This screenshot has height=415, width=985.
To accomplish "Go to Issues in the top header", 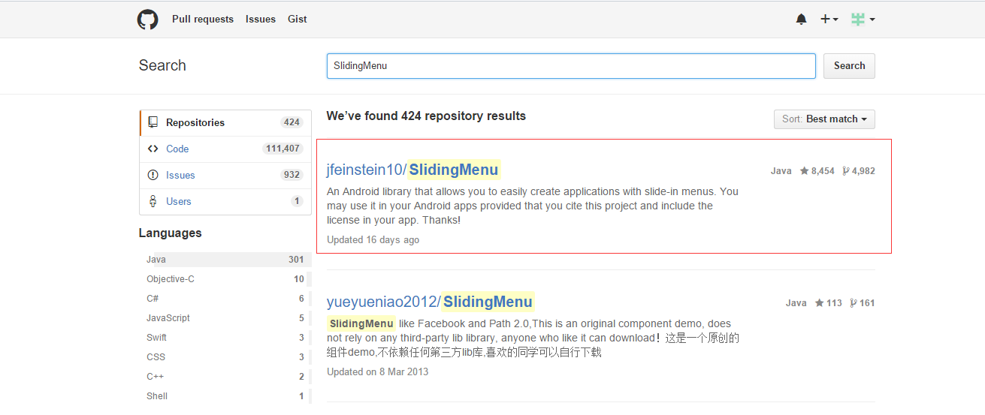I will coord(261,20).
